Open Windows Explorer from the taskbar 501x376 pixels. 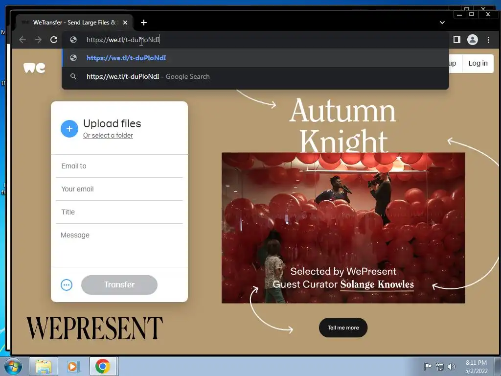[44, 366]
